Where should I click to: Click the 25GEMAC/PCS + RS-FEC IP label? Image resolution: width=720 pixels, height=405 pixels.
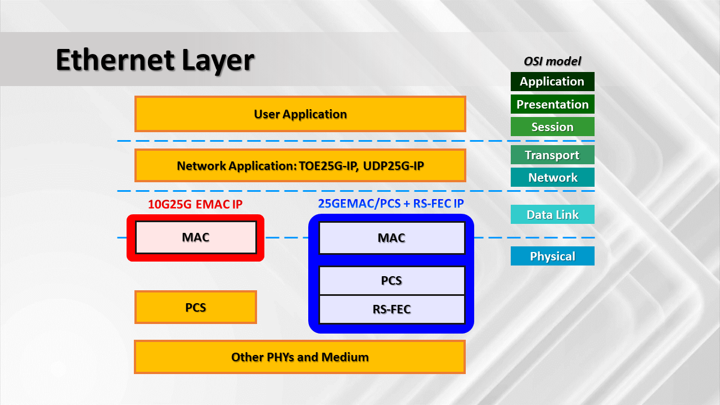[x=391, y=204]
